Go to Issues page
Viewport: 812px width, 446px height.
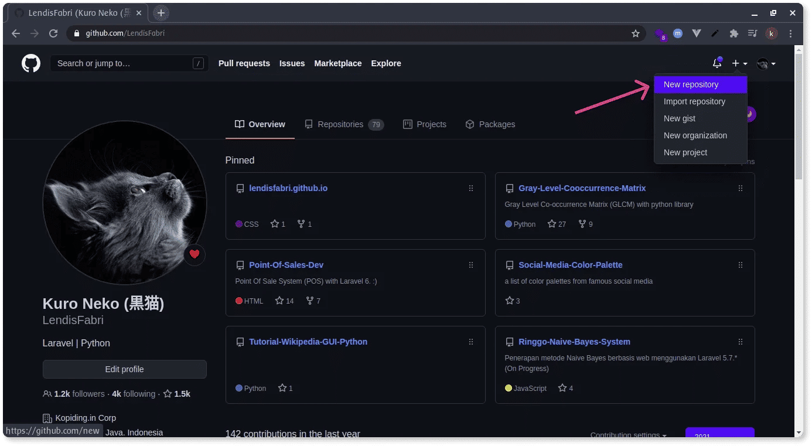coord(292,63)
